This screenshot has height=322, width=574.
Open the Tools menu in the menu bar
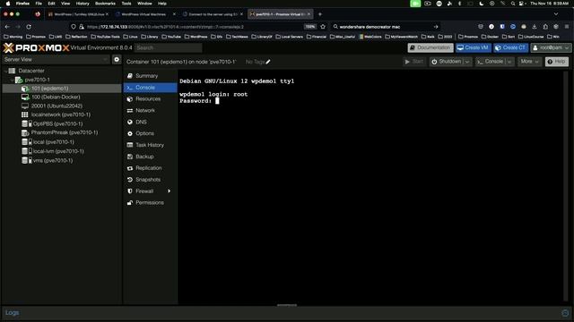coord(126,4)
